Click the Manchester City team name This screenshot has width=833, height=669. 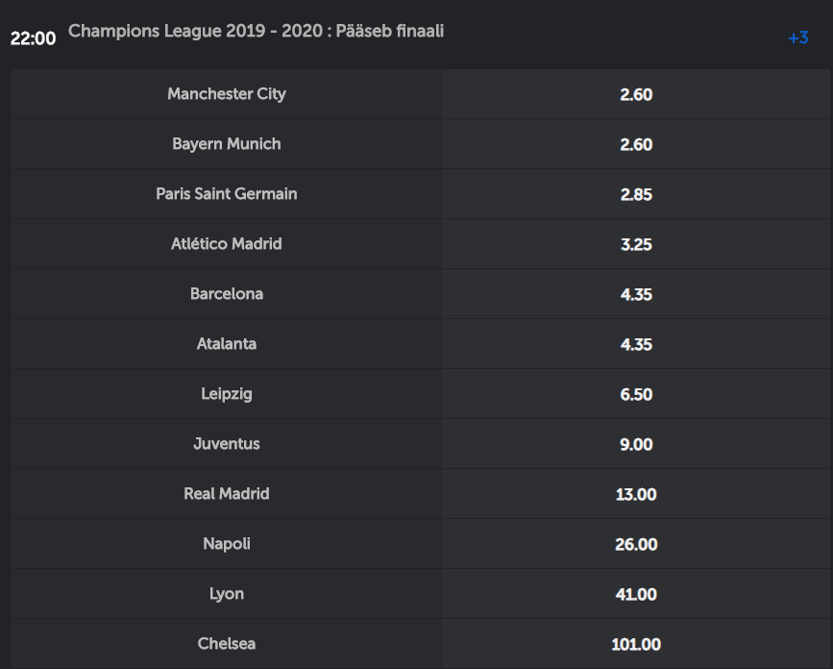[x=227, y=94]
